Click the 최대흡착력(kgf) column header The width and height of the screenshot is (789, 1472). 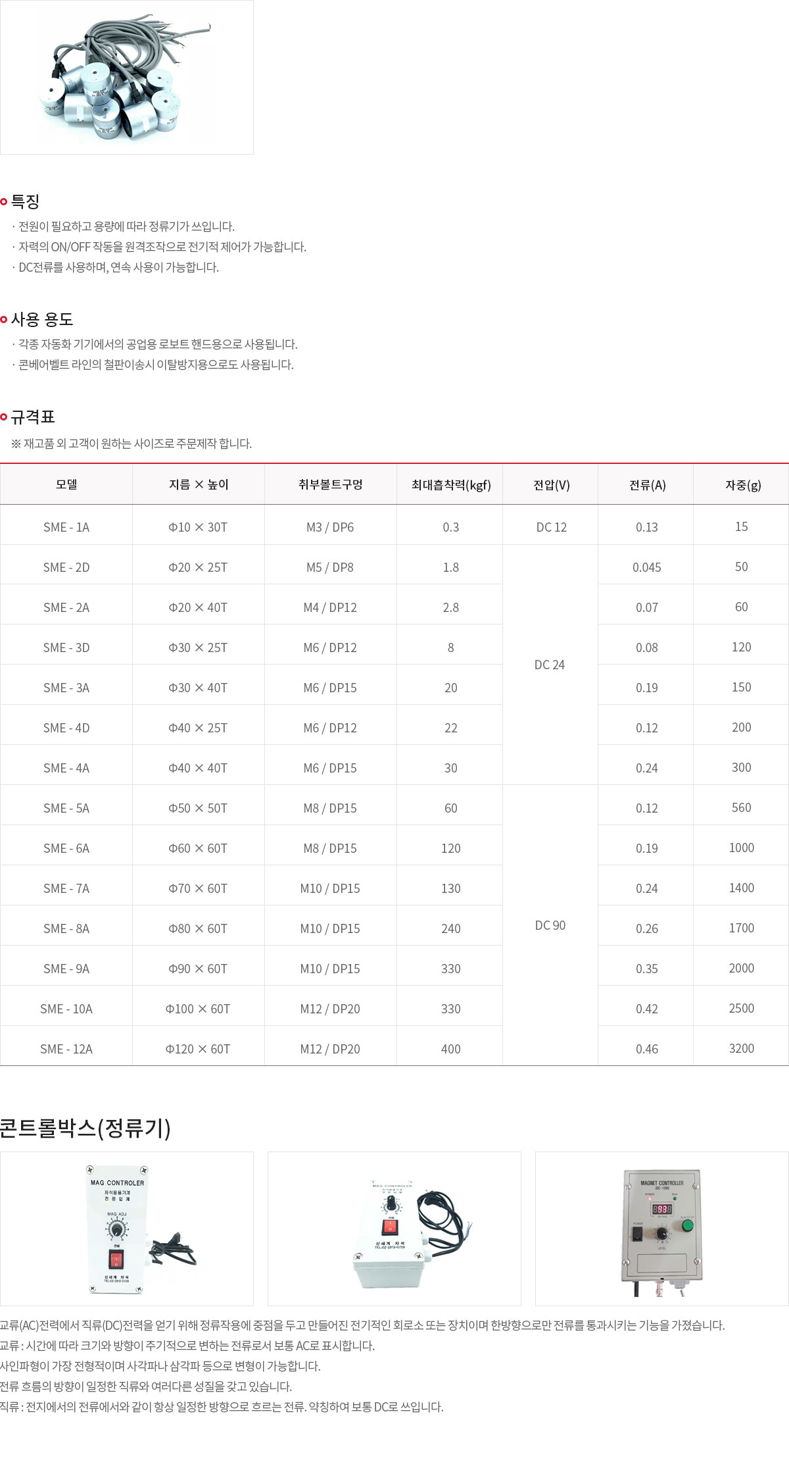(450, 484)
